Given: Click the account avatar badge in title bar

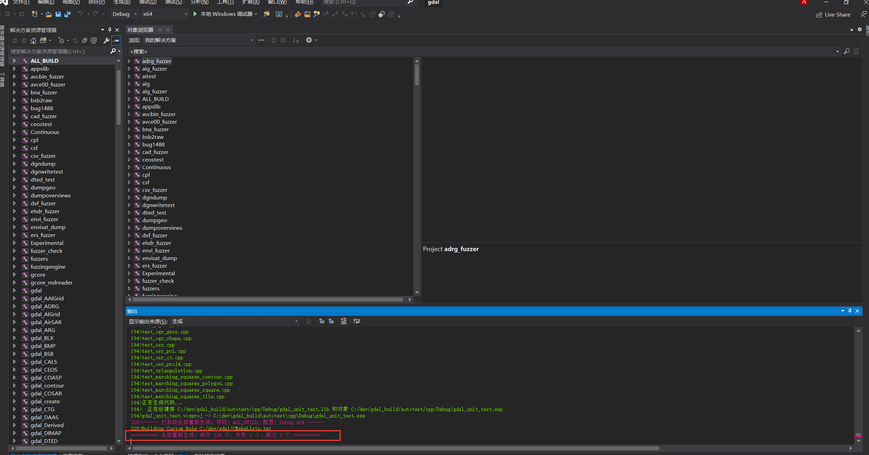Looking at the screenshot, I should pyautogui.click(x=804, y=2).
